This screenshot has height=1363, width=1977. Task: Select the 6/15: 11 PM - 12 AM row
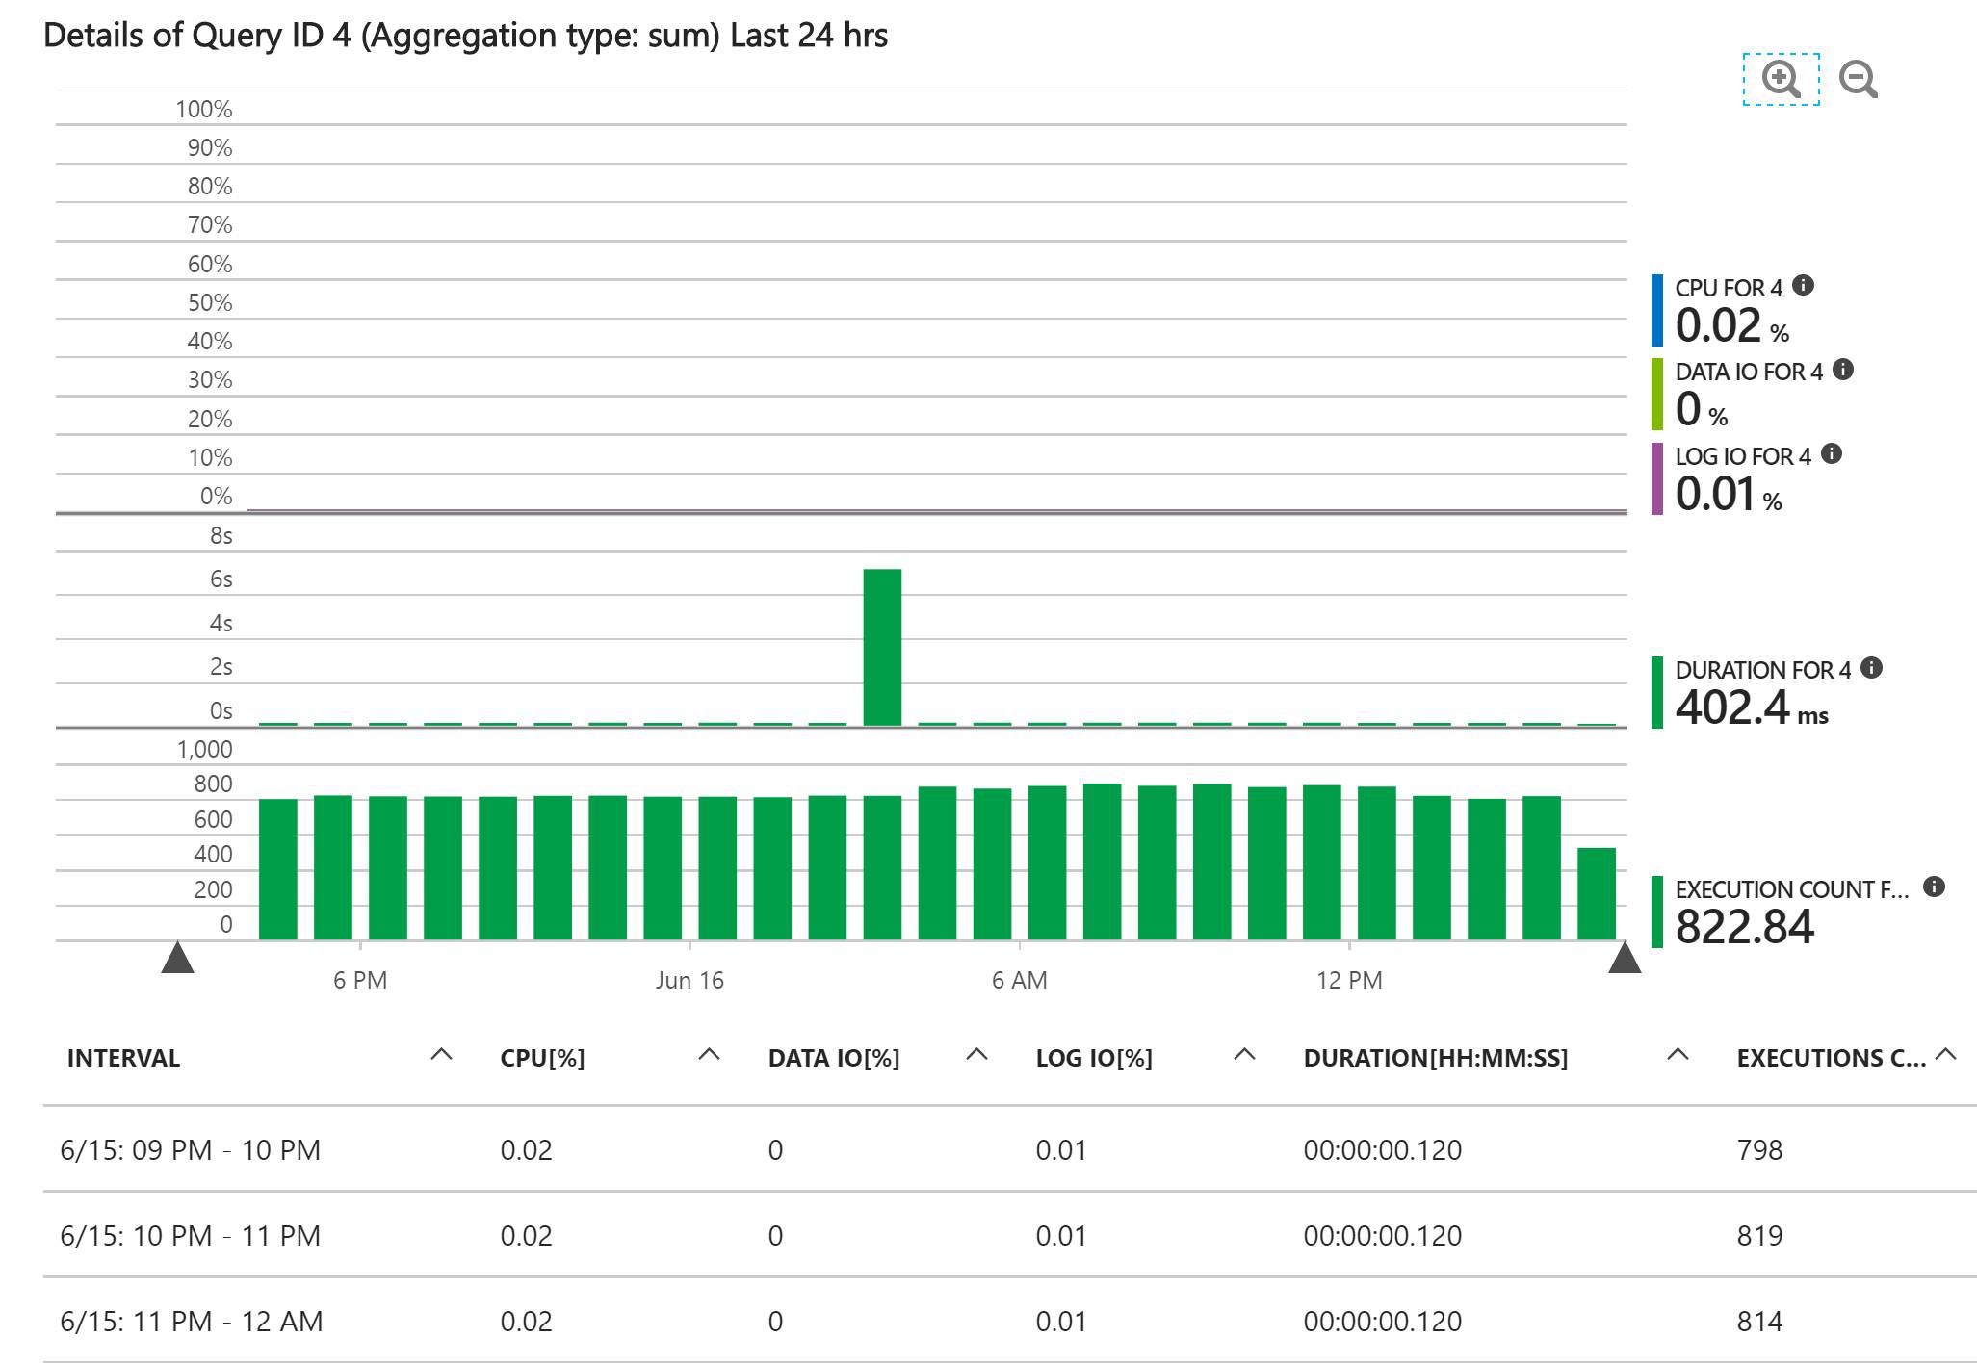190,1321
